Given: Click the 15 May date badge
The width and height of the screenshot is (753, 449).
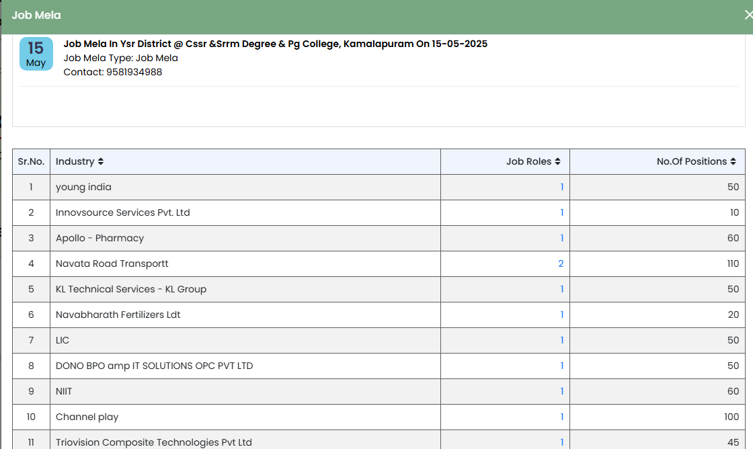Looking at the screenshot, I should click(36, 54).
